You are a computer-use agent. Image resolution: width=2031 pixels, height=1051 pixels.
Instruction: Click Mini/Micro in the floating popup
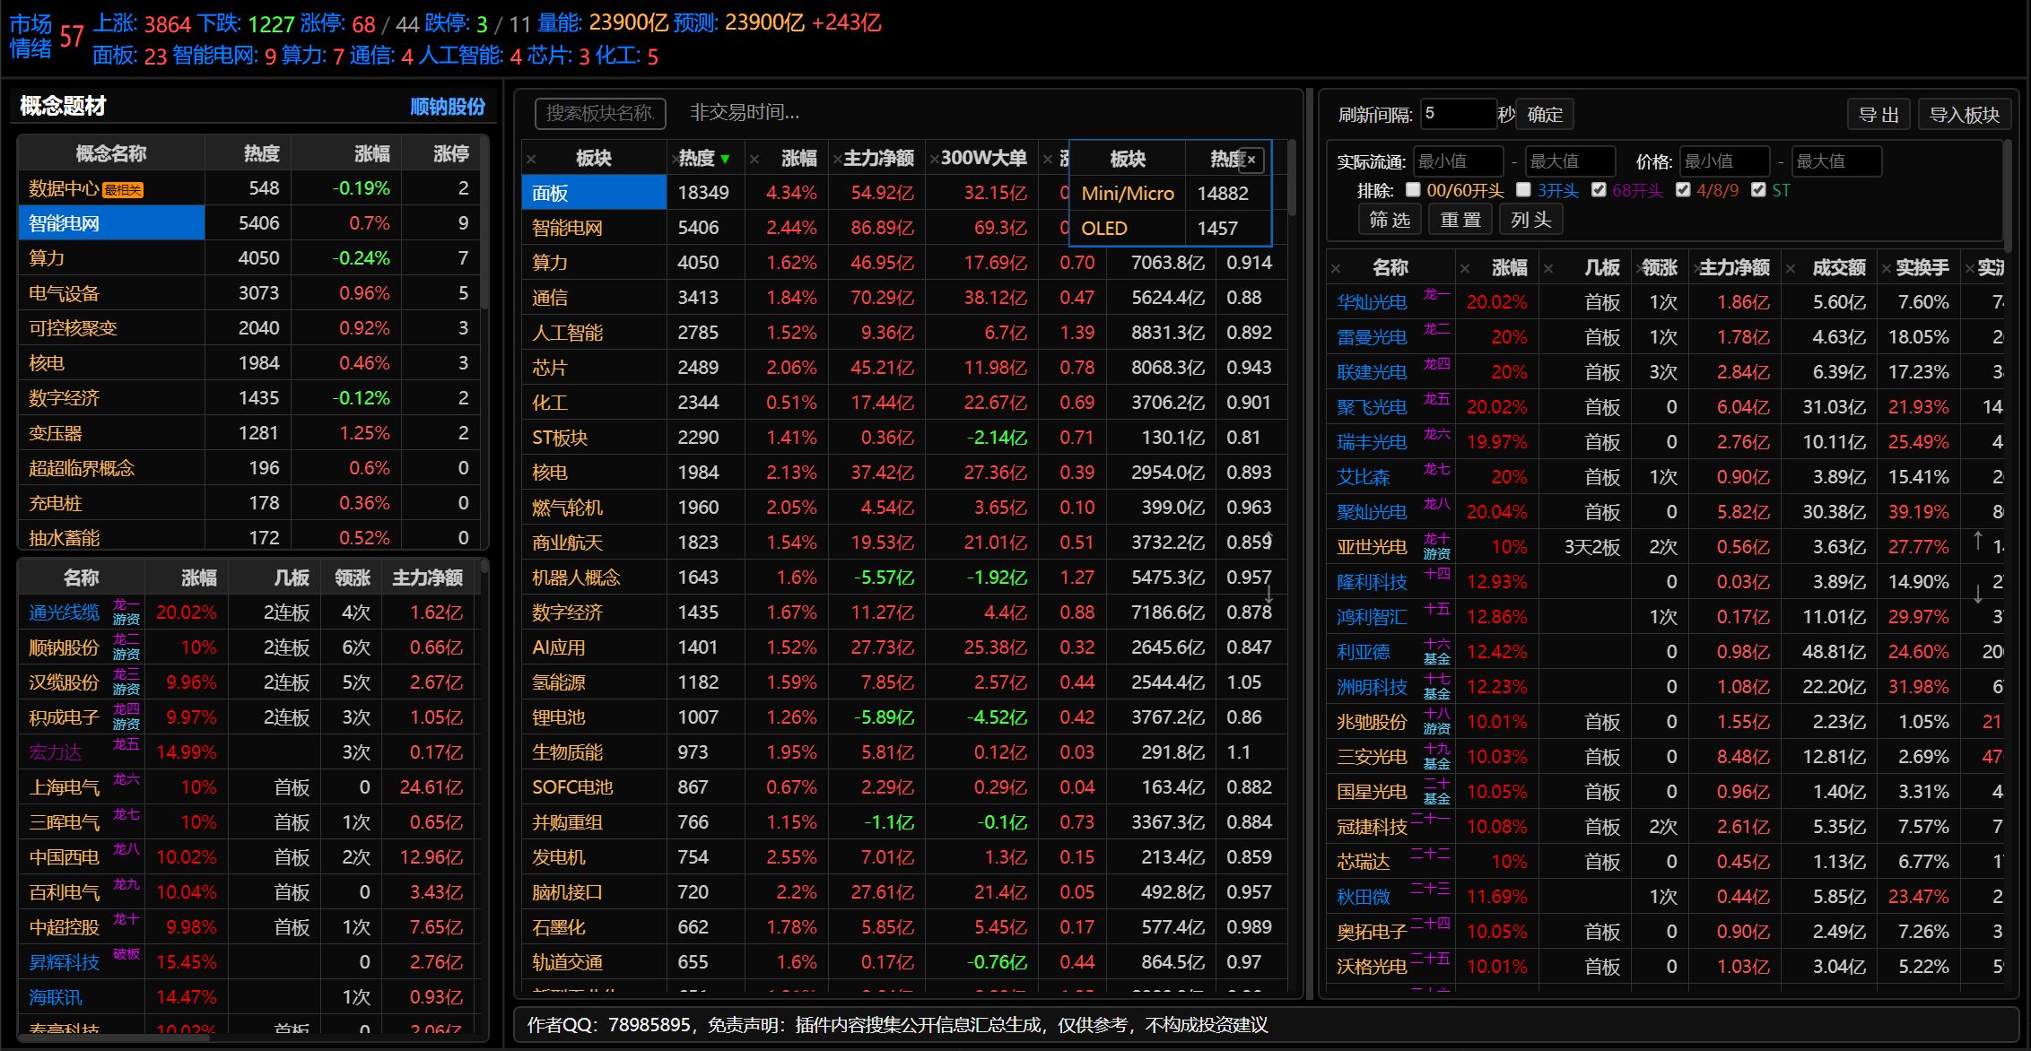pyautogui.click(x=1128, y=194)
